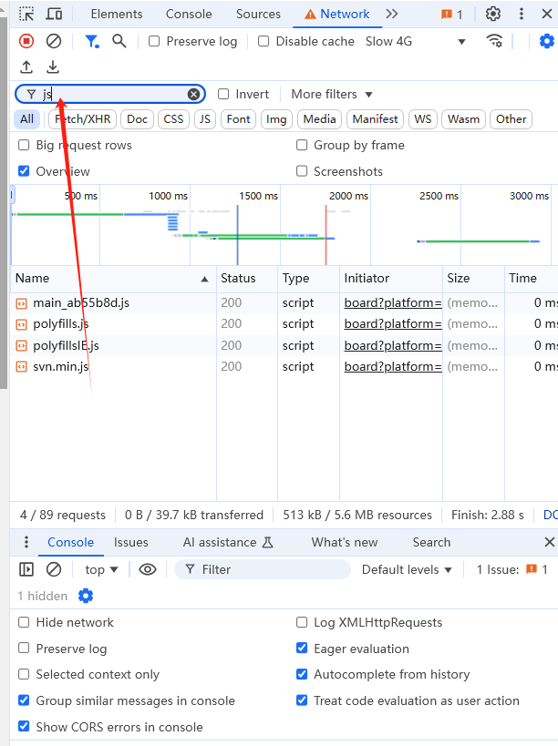Toggle Preserve log in Network toolbar

coord(154,41)
